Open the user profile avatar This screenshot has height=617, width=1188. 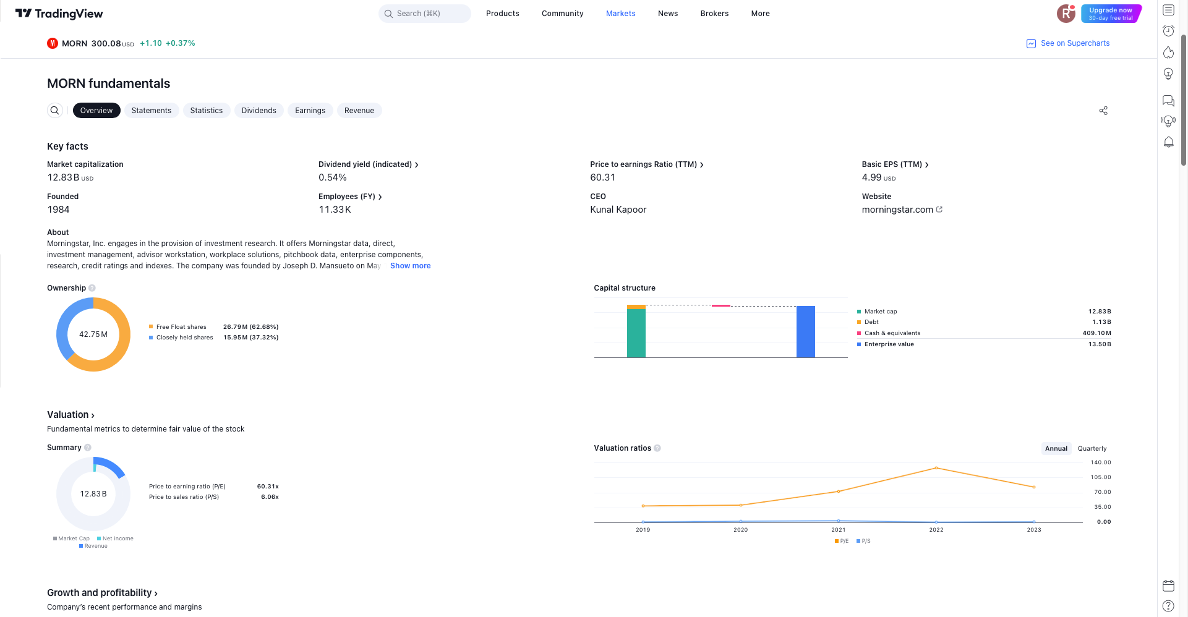(x=1066, y=14)
